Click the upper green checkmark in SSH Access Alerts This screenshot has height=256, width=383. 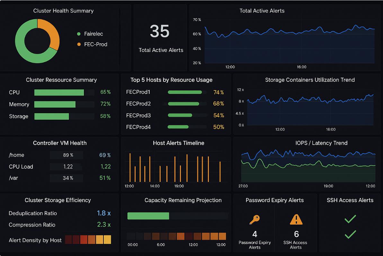coord(350,219)
